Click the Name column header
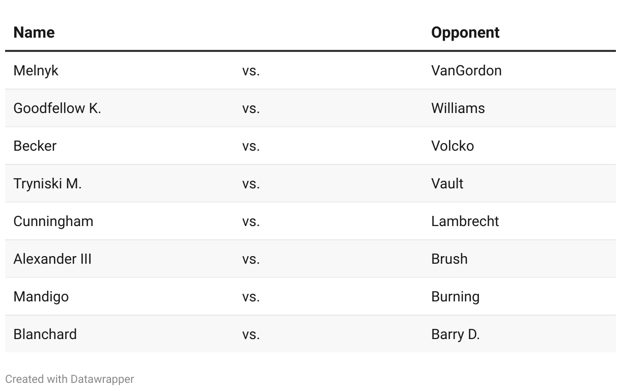 [34, 32]
